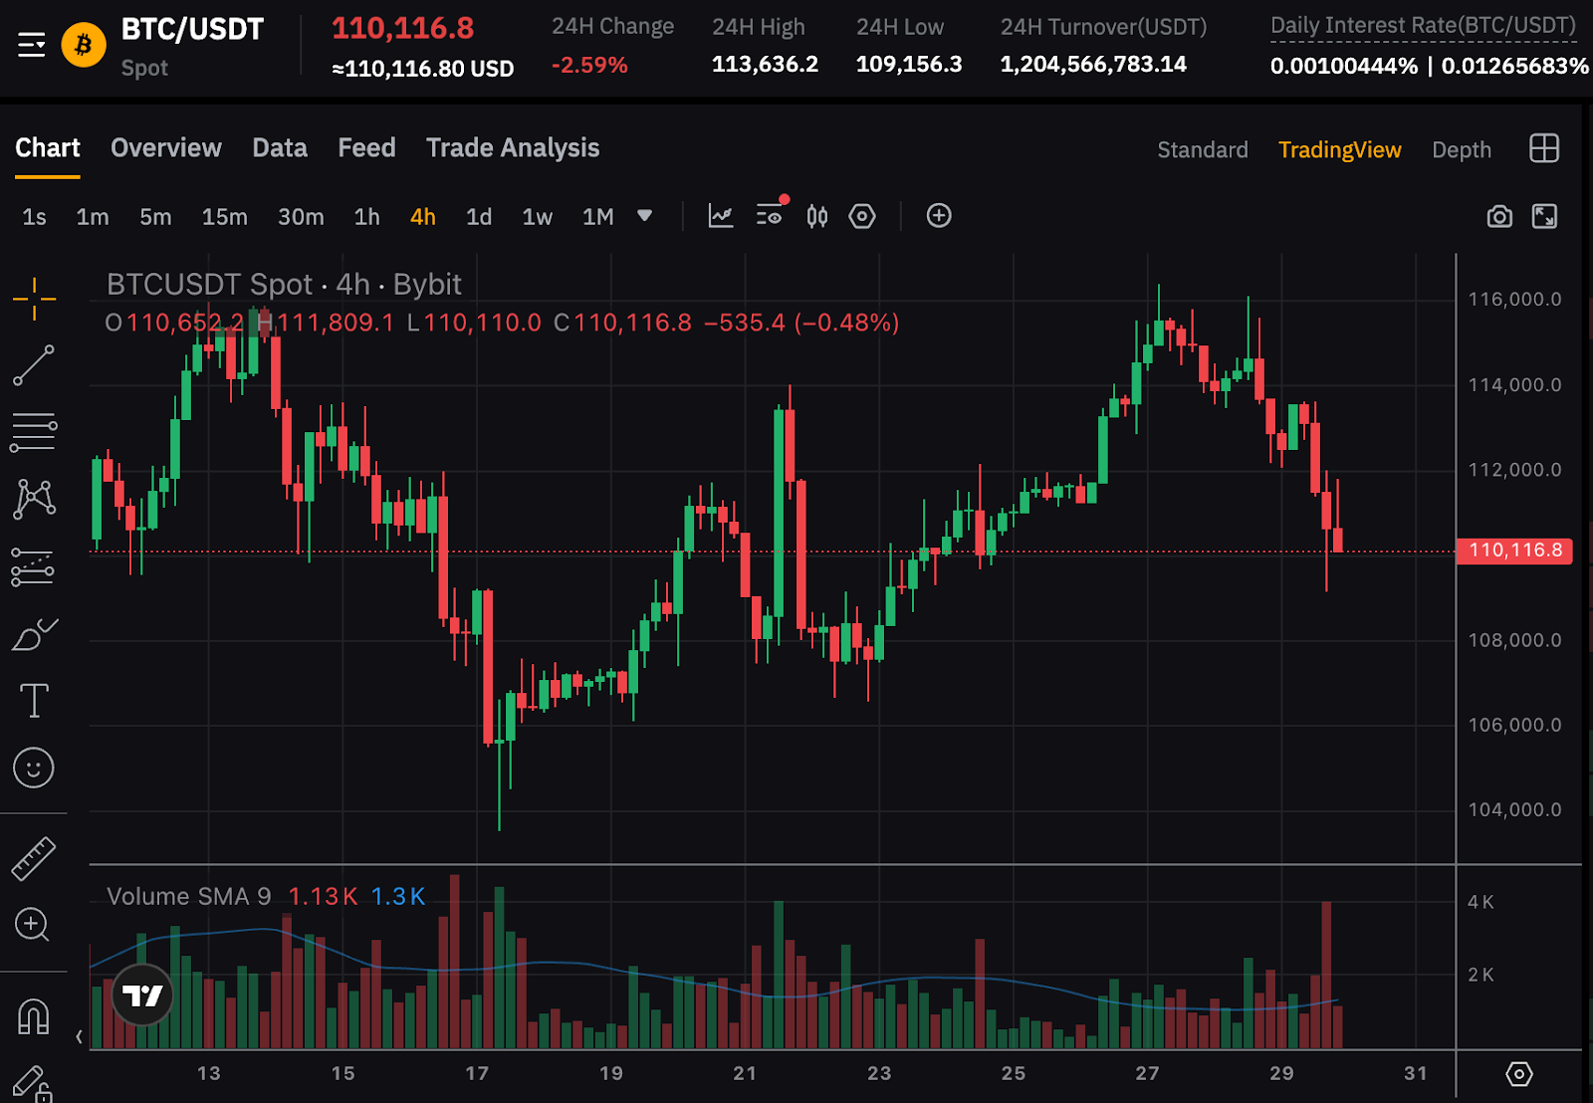Click the magnet snap mode icon
This screenshot has width=1593, height=1103.
click(33, 1016)
